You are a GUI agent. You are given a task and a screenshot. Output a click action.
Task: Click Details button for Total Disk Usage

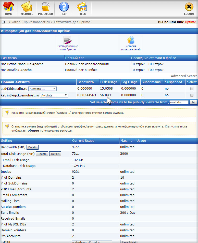pos(55,154)
